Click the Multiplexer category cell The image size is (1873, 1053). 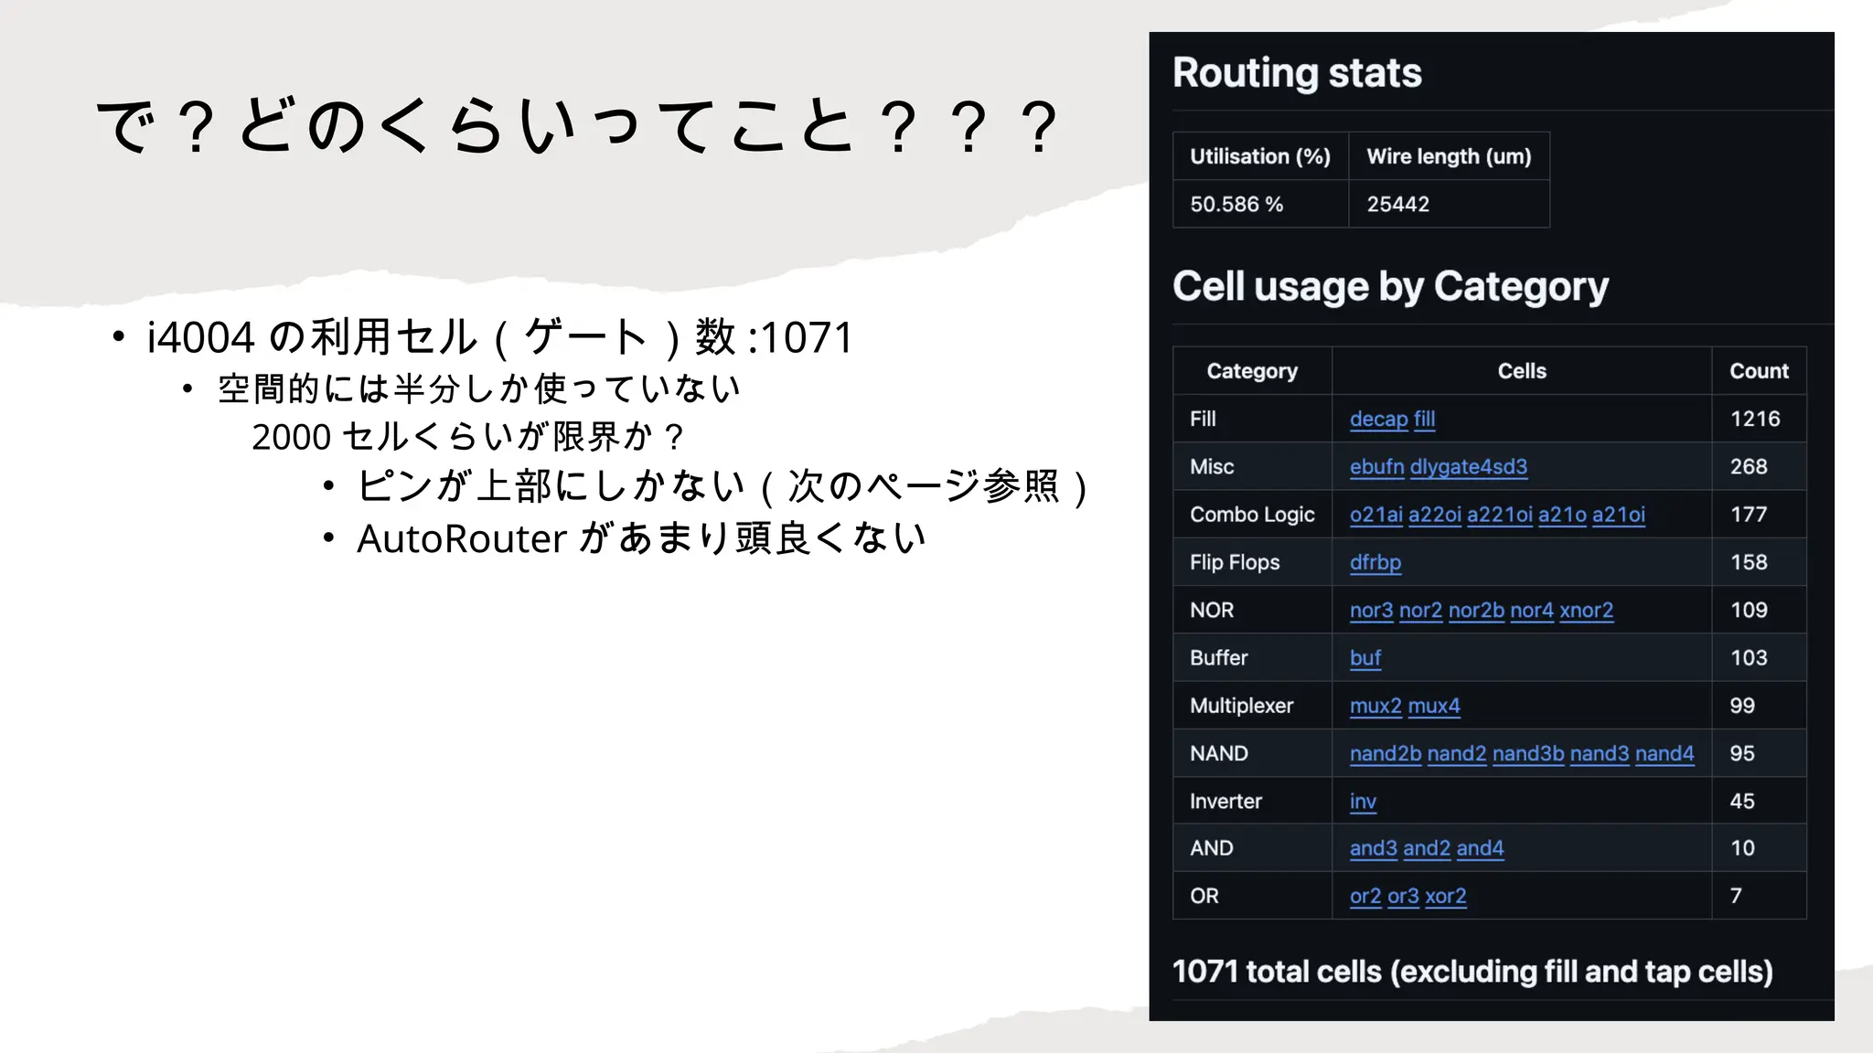point(1252,706)
